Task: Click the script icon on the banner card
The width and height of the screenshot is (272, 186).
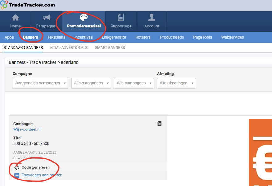Action: 159,123
